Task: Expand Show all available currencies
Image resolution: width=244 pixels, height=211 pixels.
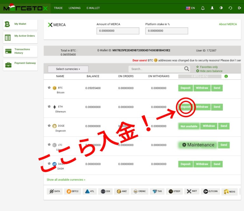Action: click(66, 180)
